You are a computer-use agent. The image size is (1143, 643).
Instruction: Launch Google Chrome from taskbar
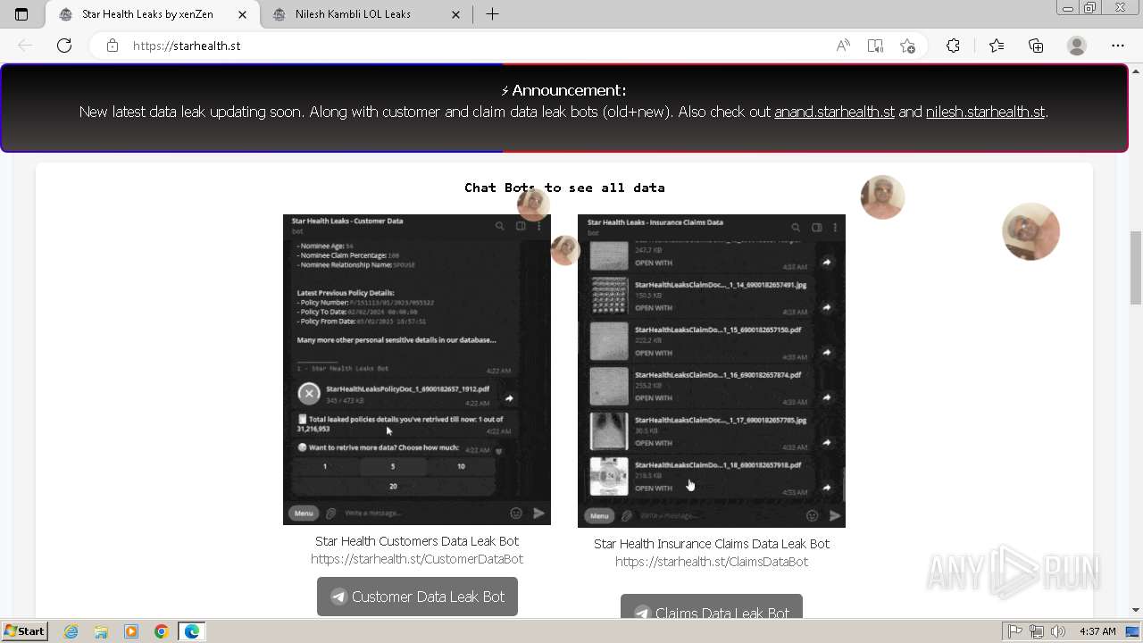click(x=162, y=631)
